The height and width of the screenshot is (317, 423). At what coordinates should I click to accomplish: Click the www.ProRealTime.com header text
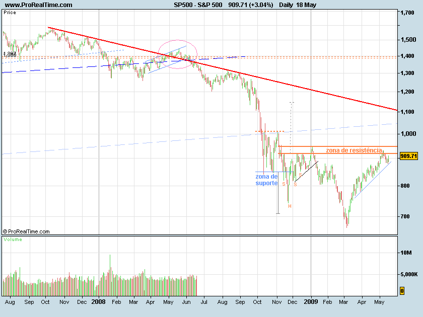click(39, 5)
